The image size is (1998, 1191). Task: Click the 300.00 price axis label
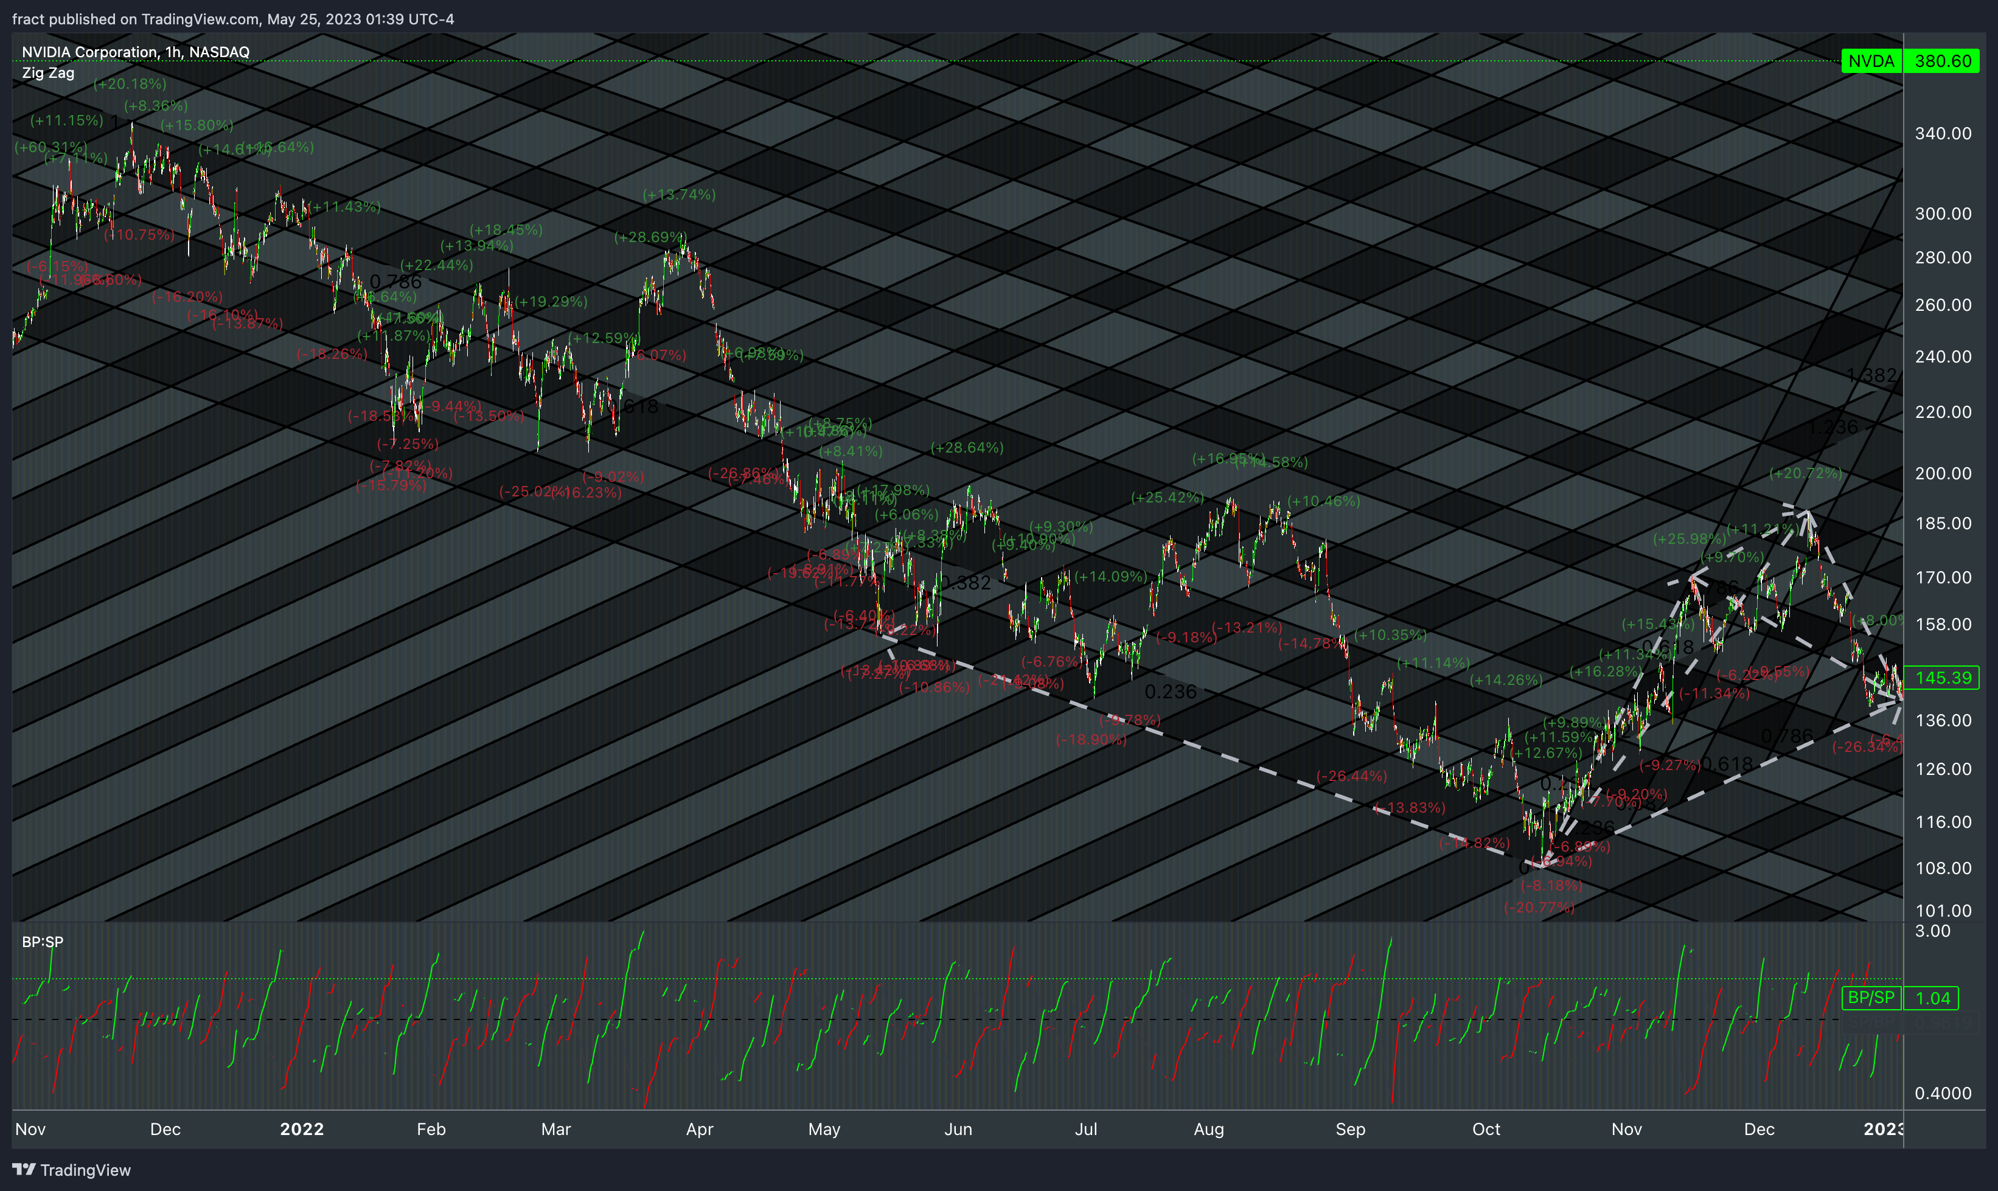[1943, 214]
